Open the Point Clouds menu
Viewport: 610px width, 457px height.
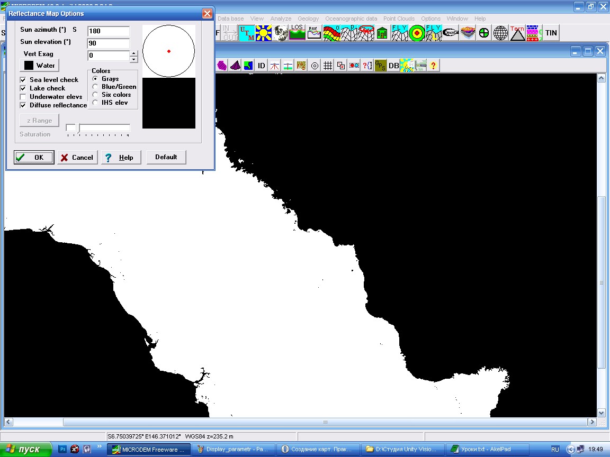point(399,19)
